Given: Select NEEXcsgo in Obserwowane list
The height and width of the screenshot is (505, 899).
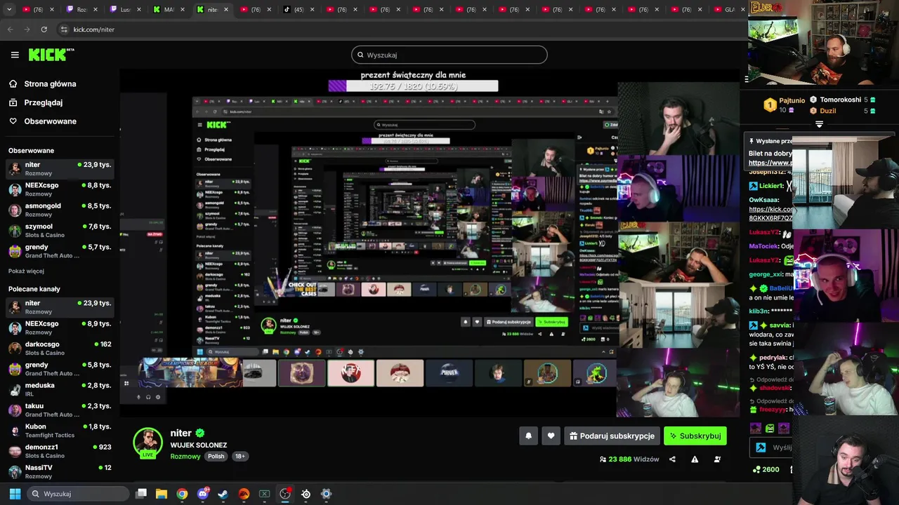Looking at the screenshot, I should 59,189.
